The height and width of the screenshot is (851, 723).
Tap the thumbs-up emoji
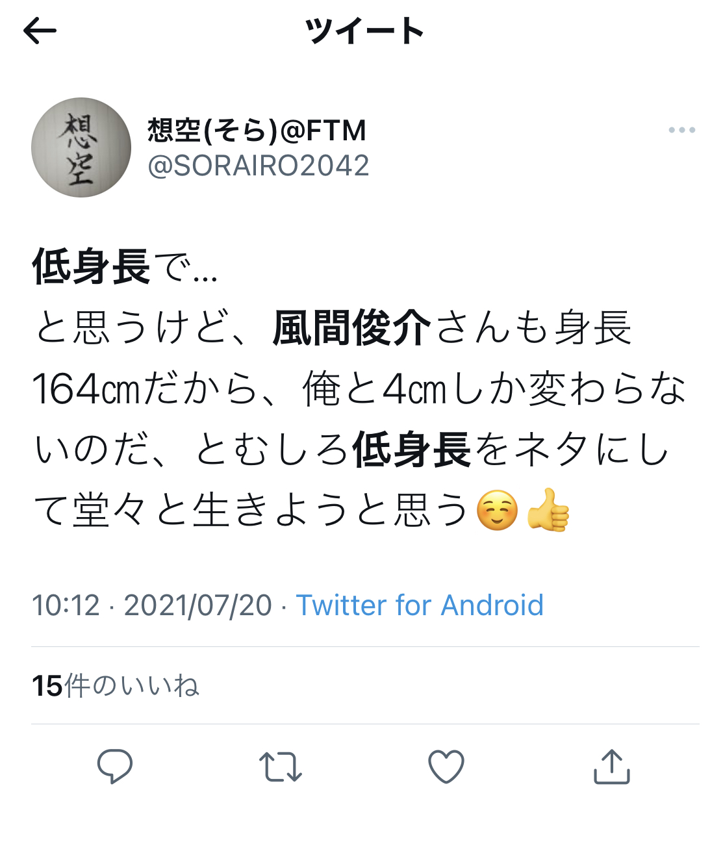click(549, 510)
